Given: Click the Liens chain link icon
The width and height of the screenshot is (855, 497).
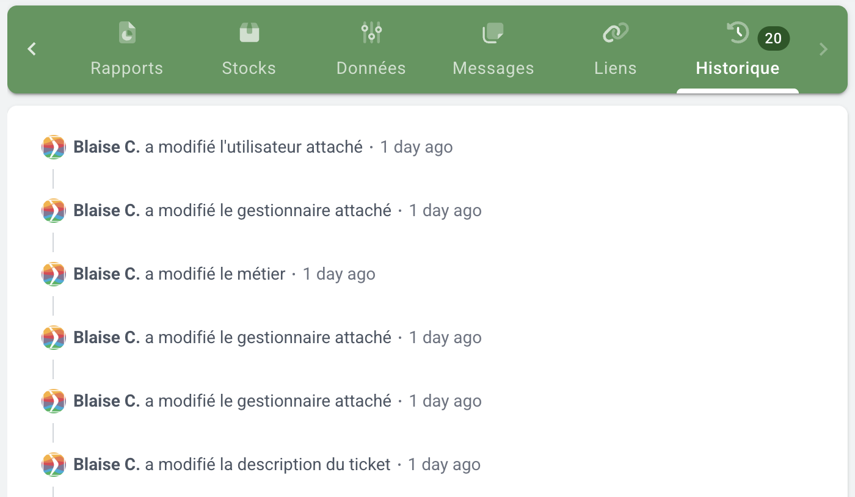Looking at the screenshot, I should tap(616, 33).
